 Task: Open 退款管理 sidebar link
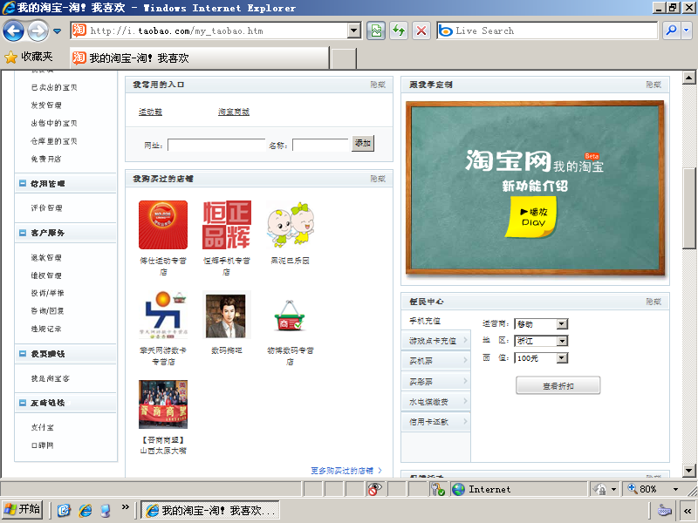pos(46,257)
